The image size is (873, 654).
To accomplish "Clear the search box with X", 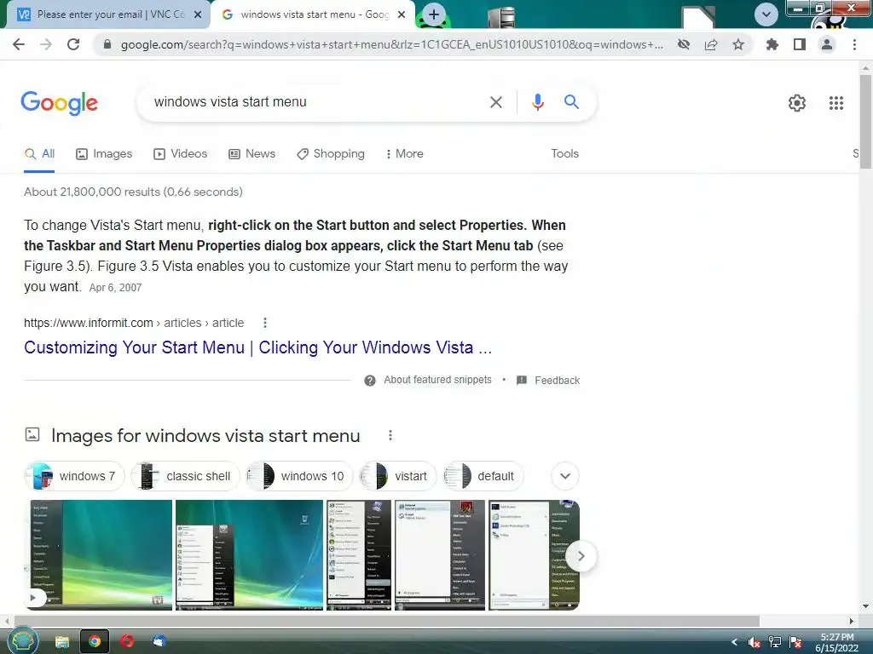I will pos(496,102).
